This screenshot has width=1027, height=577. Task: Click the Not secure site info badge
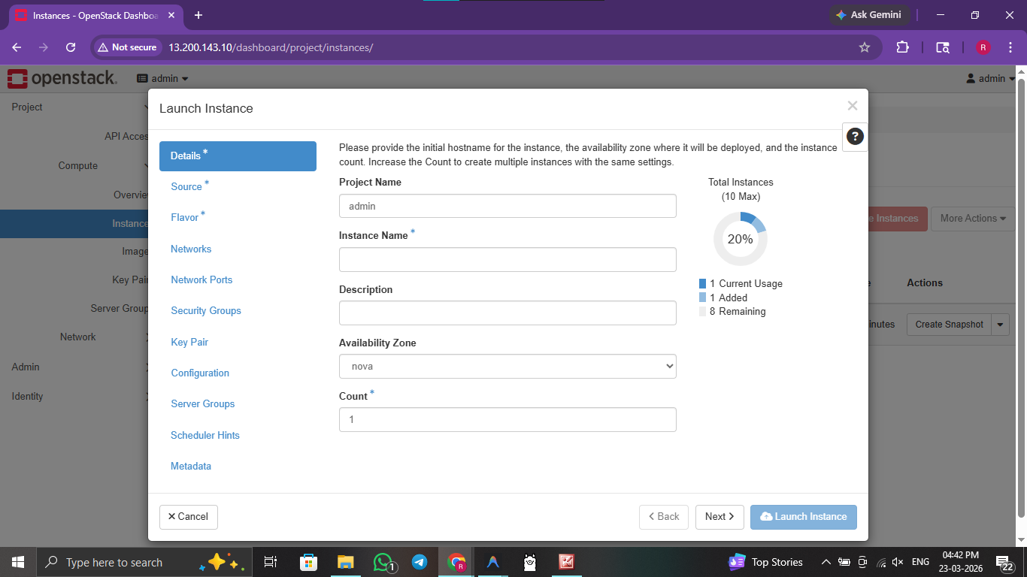(127, 47)
